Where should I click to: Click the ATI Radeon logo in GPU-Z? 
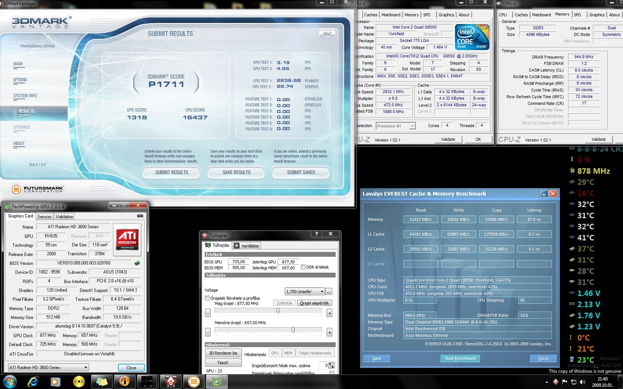click(127, 239)
